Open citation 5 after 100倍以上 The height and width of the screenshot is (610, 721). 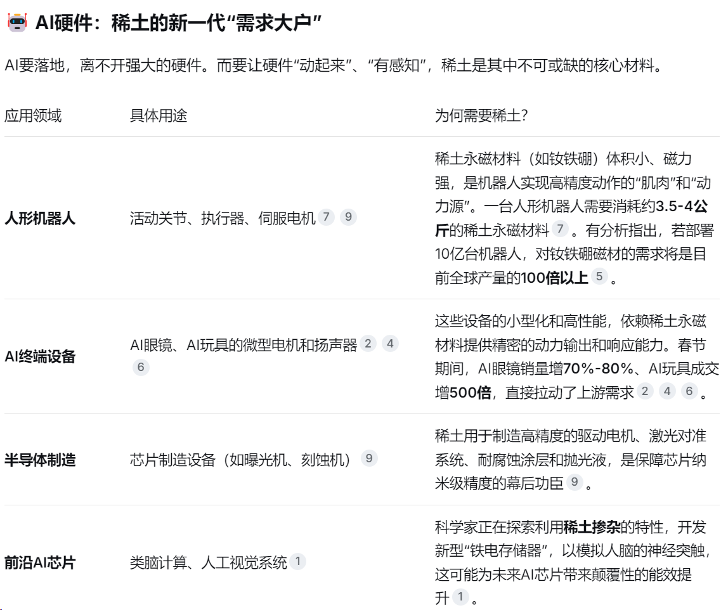pyautogui.click(x=599, y=276)
